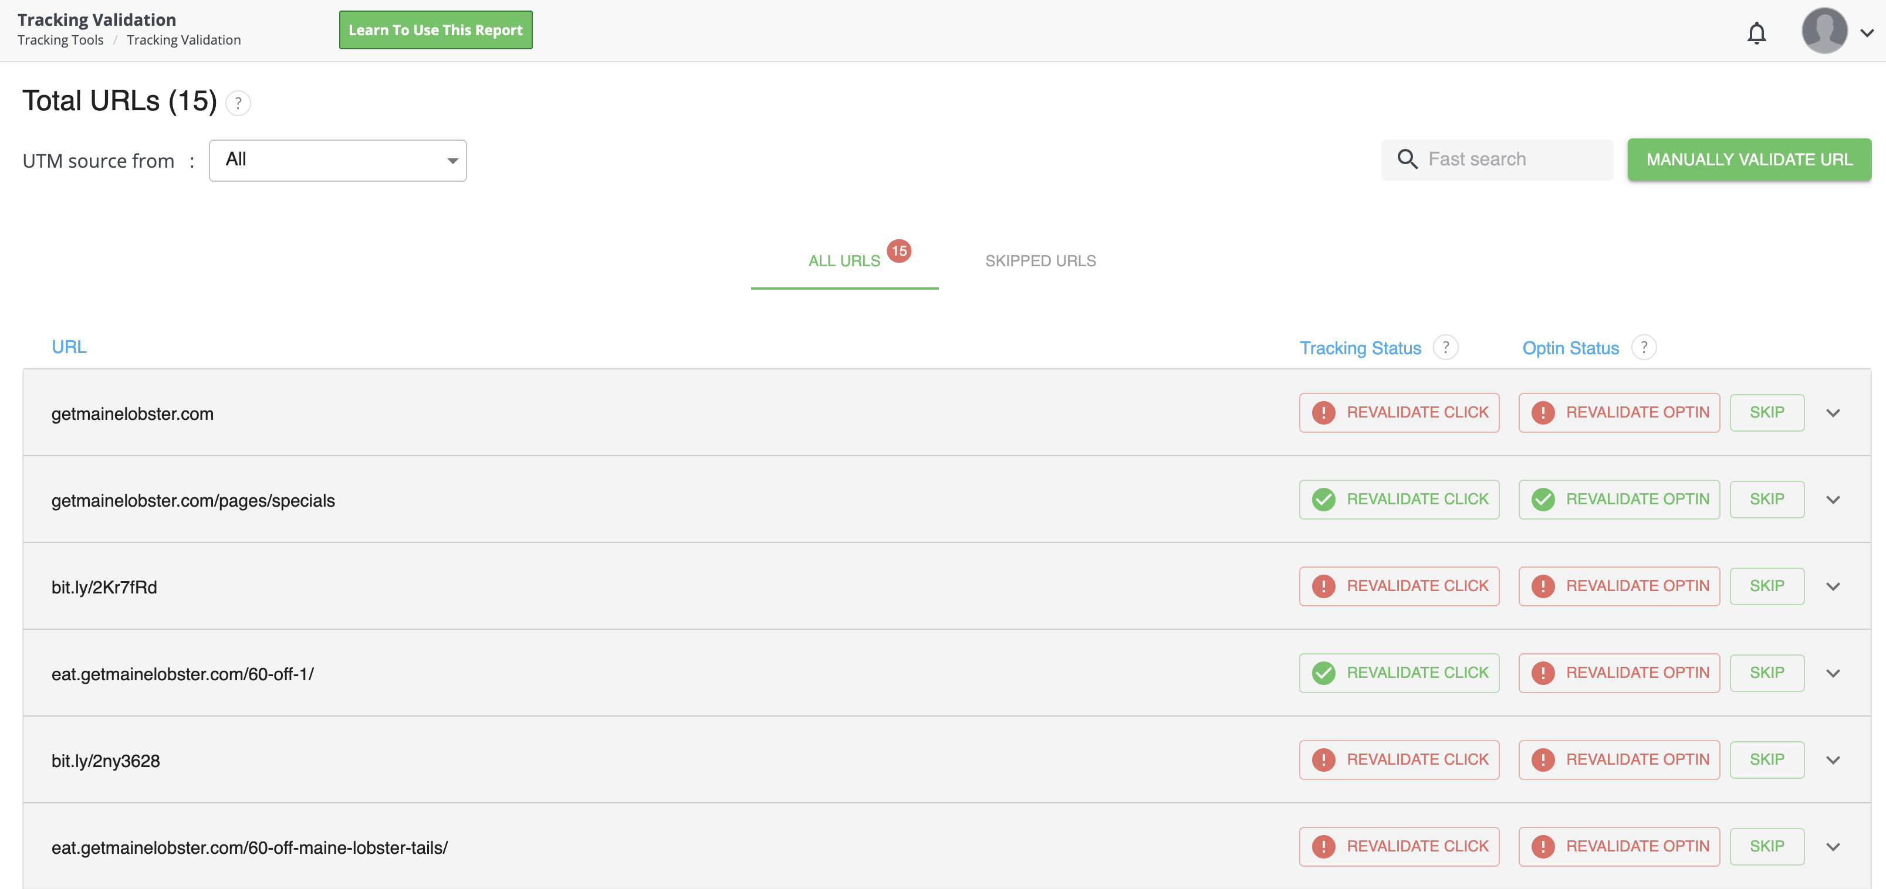Screen dimensions: 1886x889
Task: Revalidate optin for pages/specials URL
Action: 1619,500
